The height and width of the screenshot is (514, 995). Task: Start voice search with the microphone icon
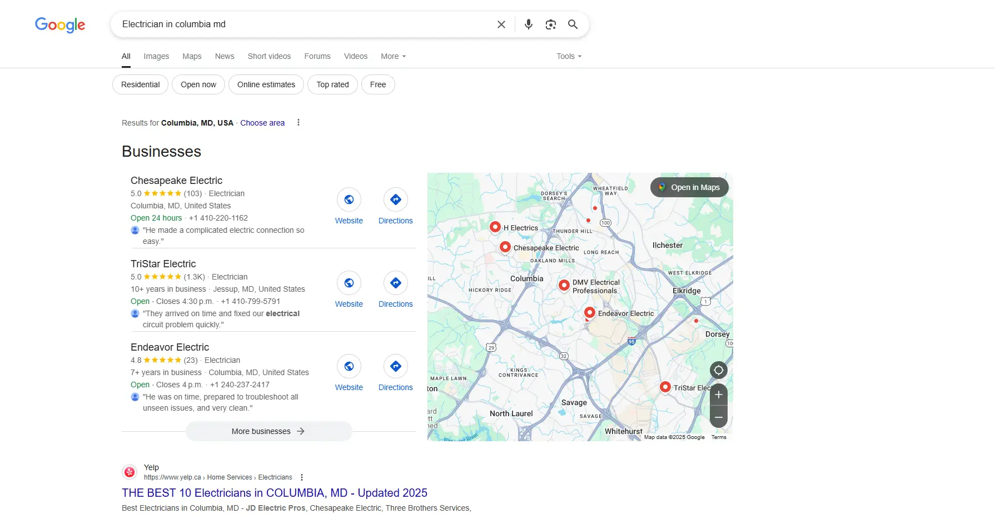[x=528, y=24]
